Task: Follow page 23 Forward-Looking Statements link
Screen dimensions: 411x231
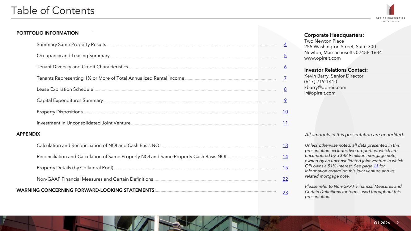Action: [285, 193]
